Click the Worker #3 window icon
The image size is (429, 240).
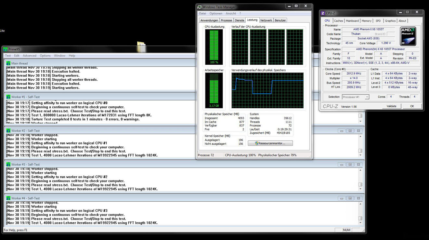click(8, 165)
